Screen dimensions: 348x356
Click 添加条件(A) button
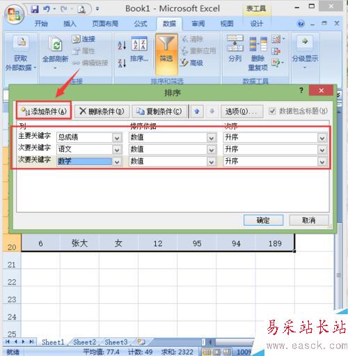(44, 111)
